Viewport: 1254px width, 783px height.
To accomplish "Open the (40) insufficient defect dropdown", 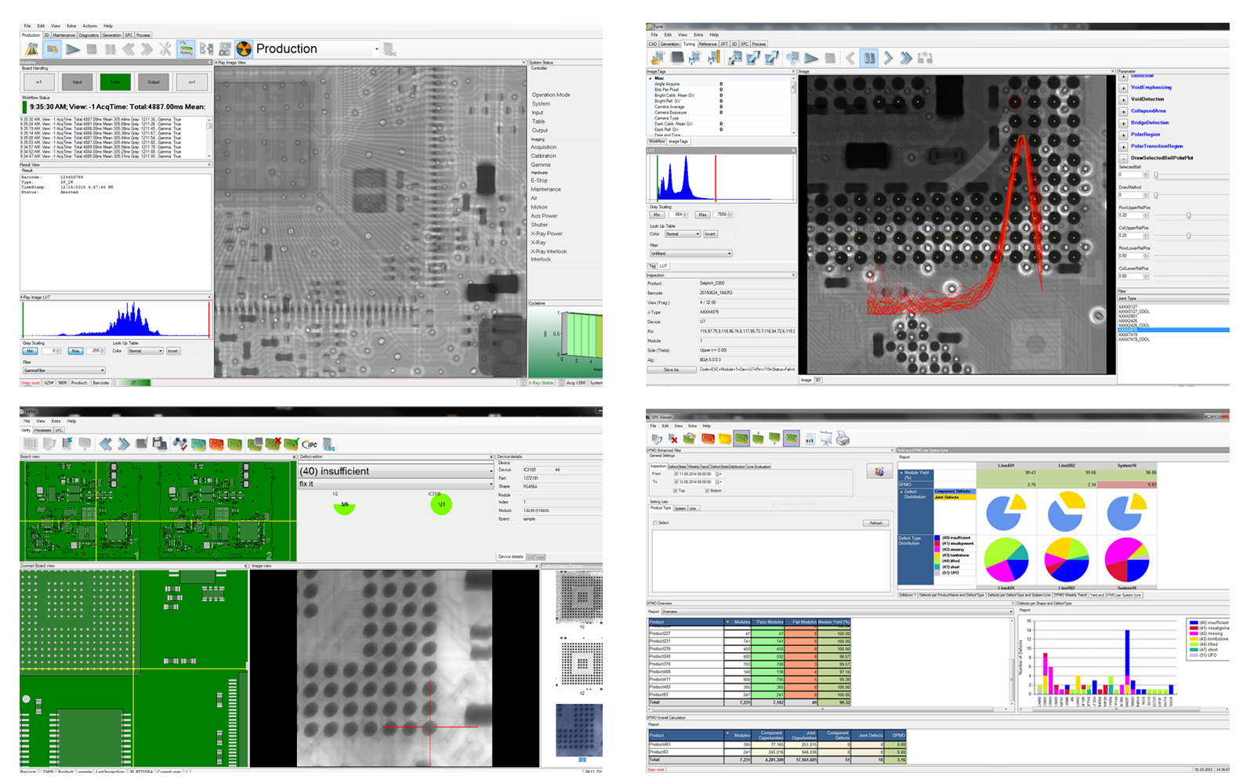I will [x=396, y=471].
